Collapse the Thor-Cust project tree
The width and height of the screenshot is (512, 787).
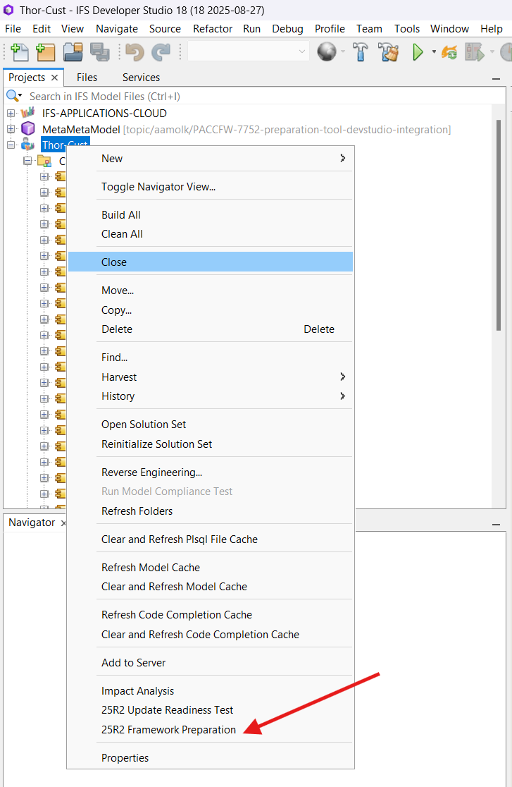11,145
